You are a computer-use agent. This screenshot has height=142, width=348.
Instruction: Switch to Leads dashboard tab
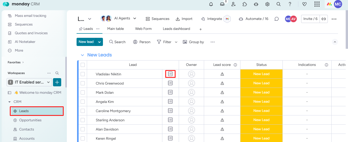point(176,29)
